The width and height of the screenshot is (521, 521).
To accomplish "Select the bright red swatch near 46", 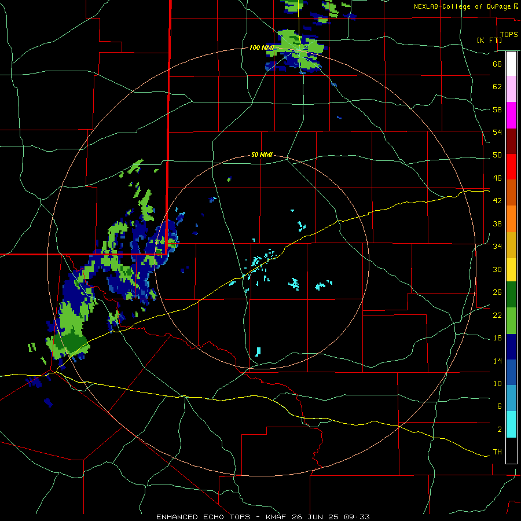I will coord(511,167).
